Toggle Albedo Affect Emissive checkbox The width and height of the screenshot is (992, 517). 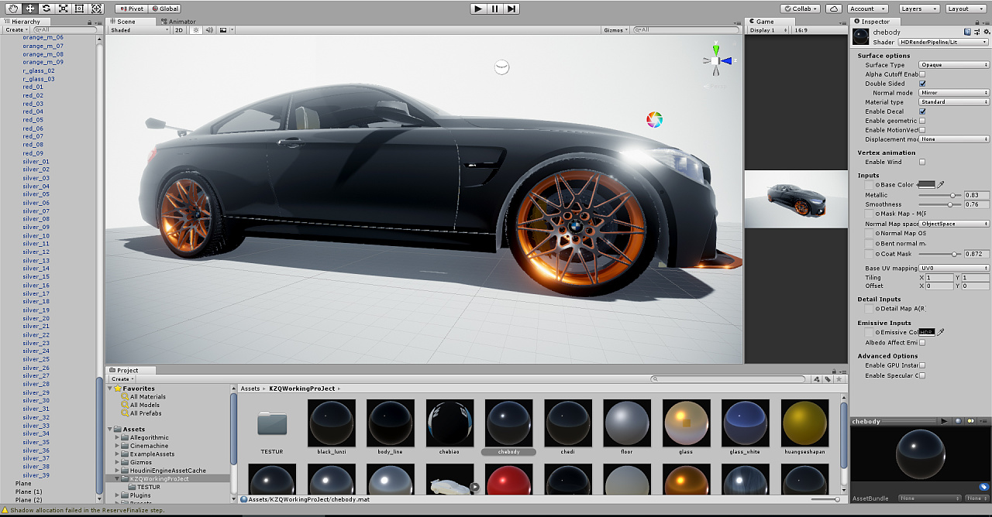[922, 342]
